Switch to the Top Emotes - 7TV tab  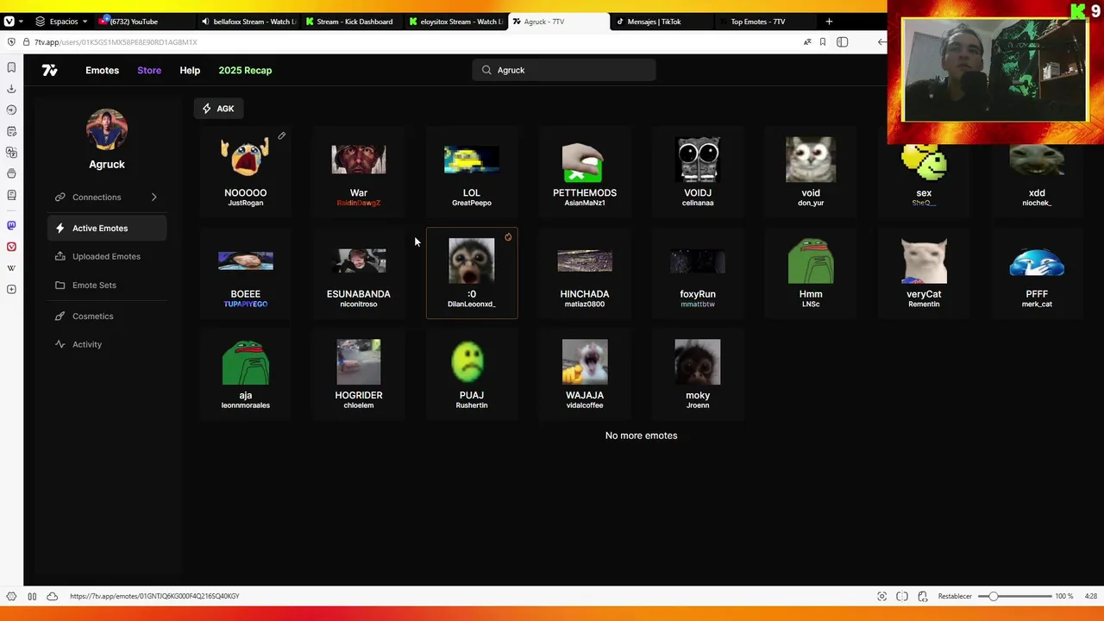point(763,22)
